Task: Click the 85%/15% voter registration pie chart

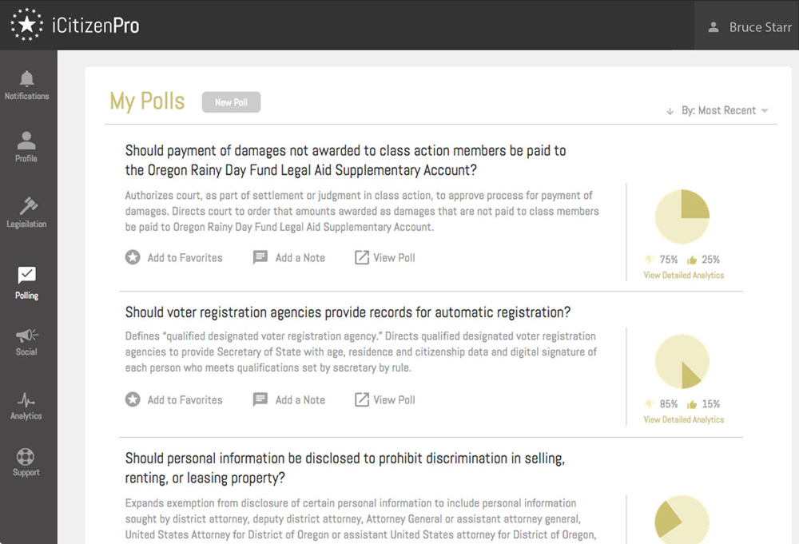Action: [x=682, y=361]
